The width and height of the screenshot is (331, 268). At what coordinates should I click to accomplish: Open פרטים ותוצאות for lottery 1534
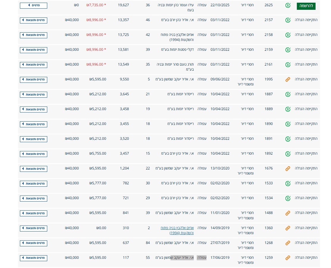click(34, 199)
